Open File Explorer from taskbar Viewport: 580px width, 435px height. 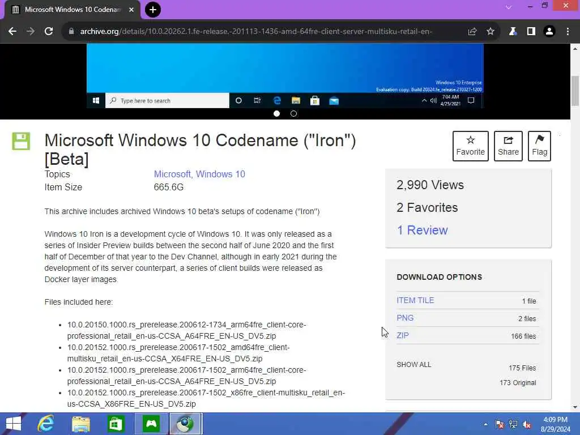(80, 424)
